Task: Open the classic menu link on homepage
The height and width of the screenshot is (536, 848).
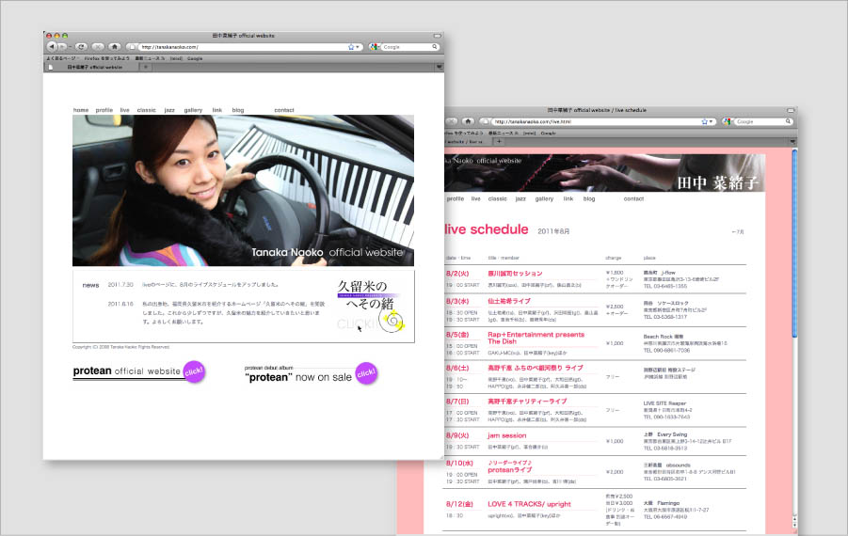Action: (147, 110)
